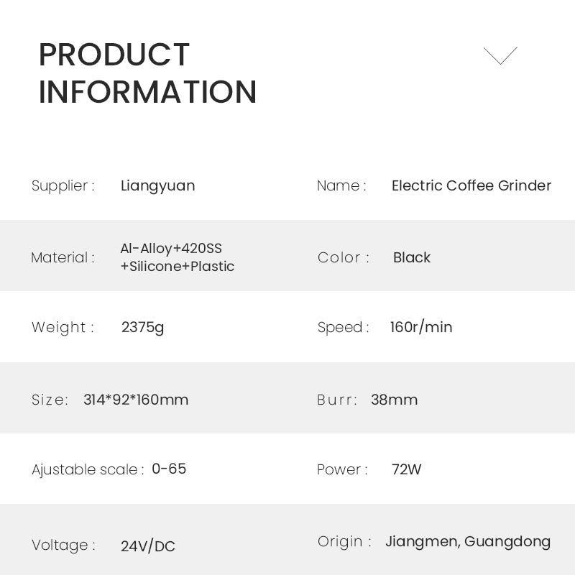Select the Jiangmen, Guangdong origin text
The height and width of the screenshot is (575, 575).
(468, 541)
